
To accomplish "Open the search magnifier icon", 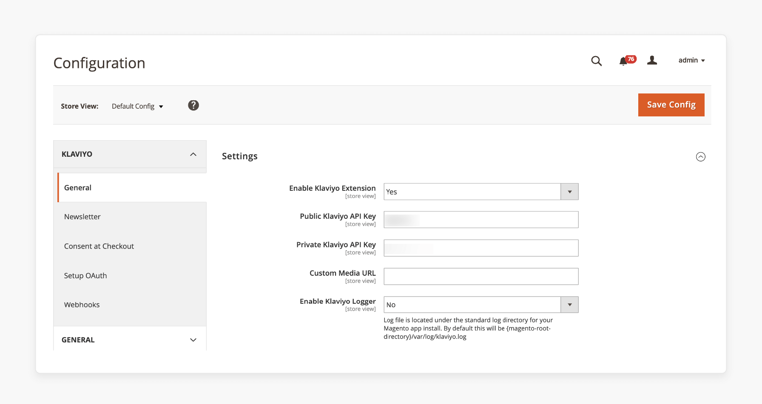I will click(596, 61).
